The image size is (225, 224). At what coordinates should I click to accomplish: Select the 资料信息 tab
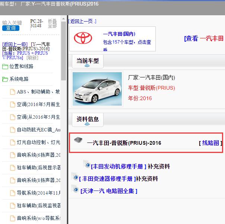point(88,119)
